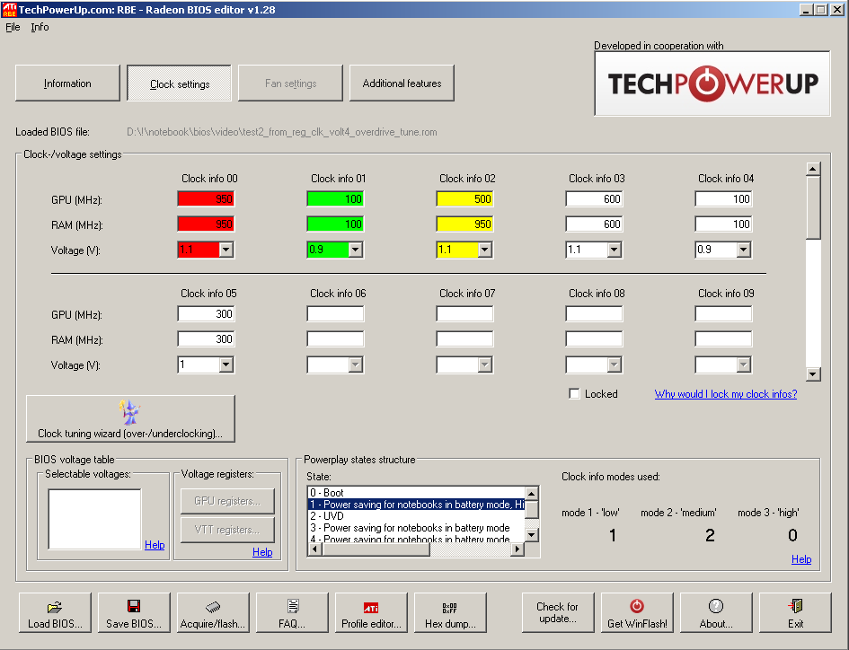Viewport: 849px width, 650px height.
Task: Click the Load BIOS folder icon button
Action: pos(55,612)
